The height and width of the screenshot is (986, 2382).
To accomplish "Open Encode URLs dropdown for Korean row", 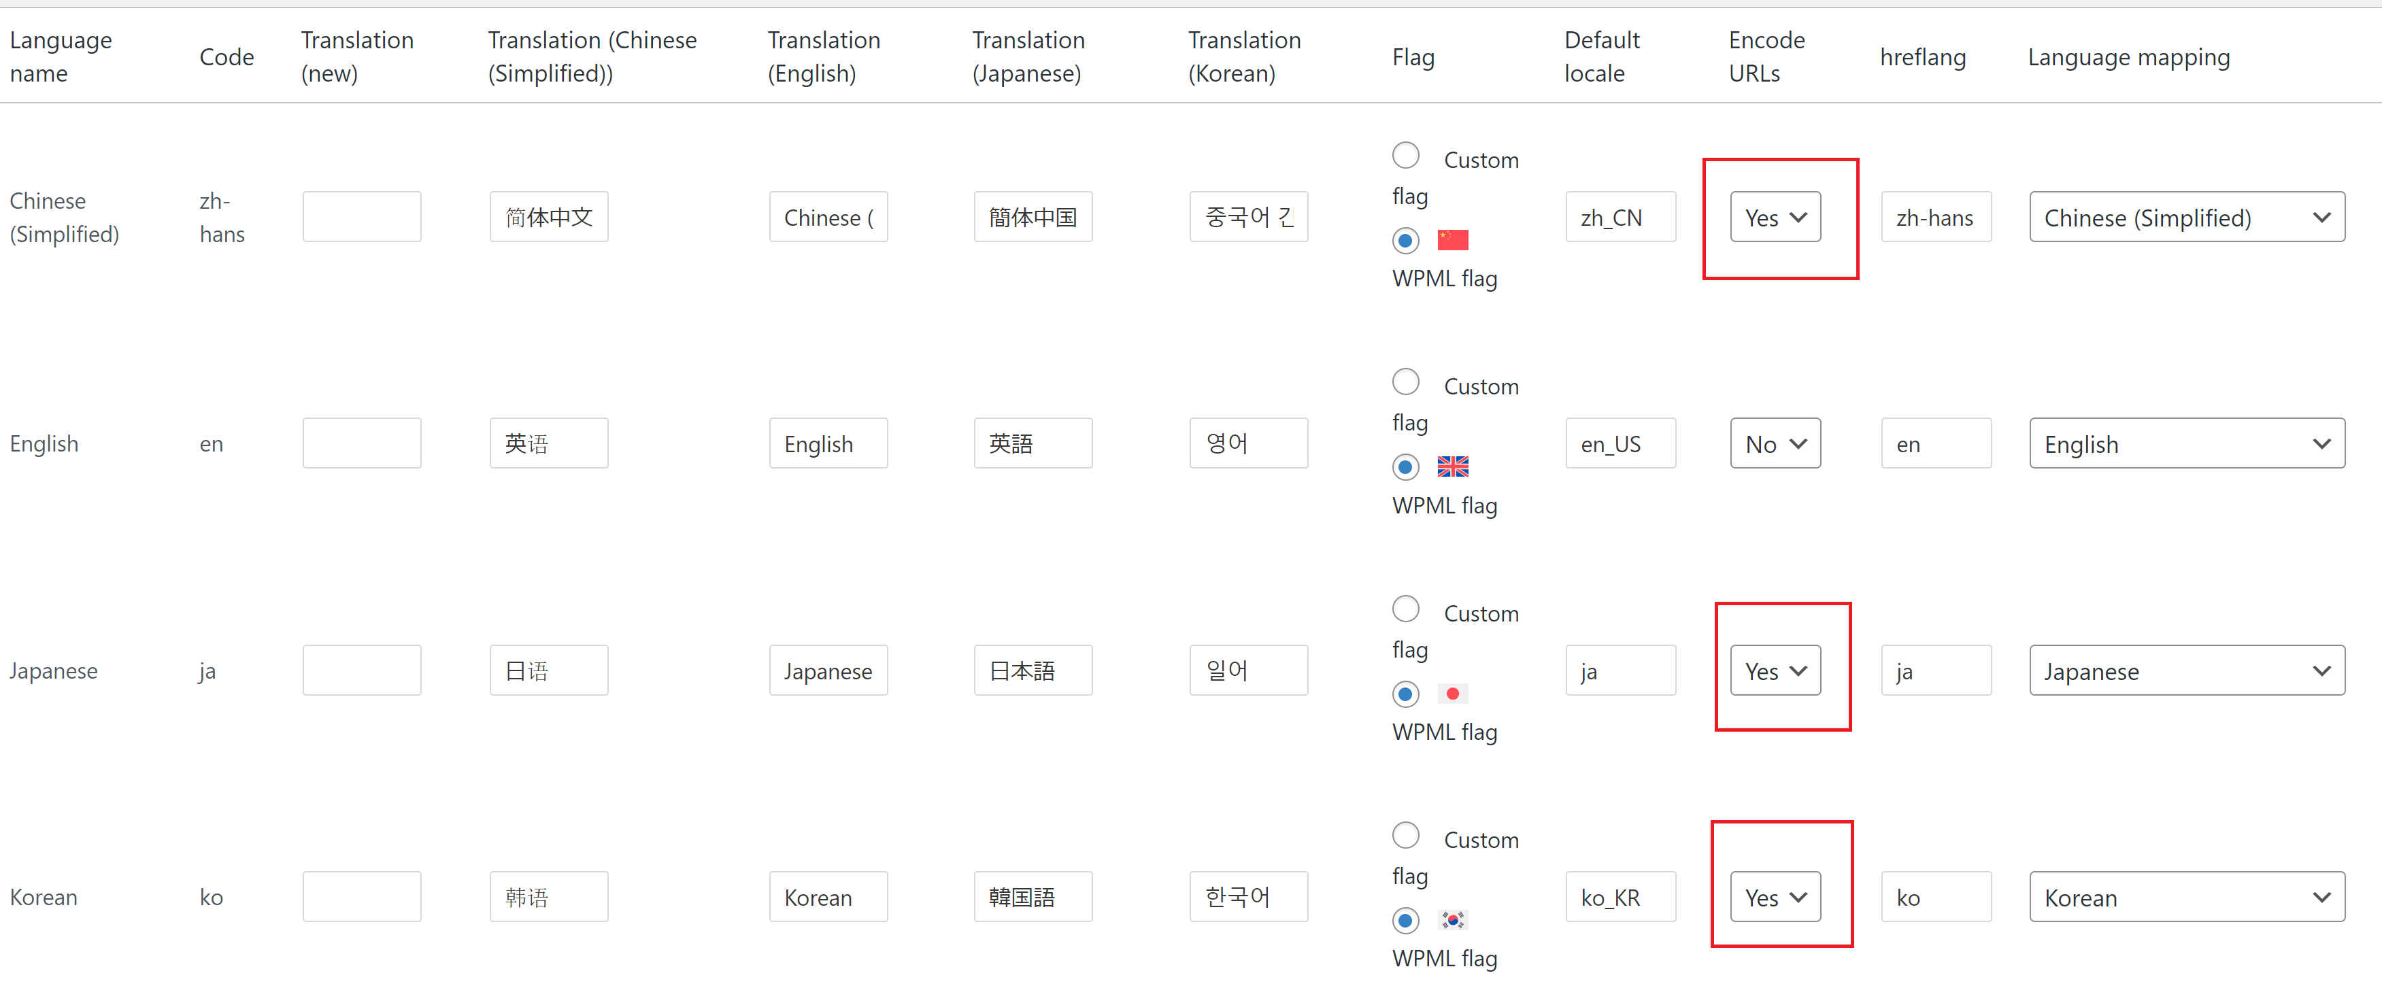I will [x=1775, y=898].
